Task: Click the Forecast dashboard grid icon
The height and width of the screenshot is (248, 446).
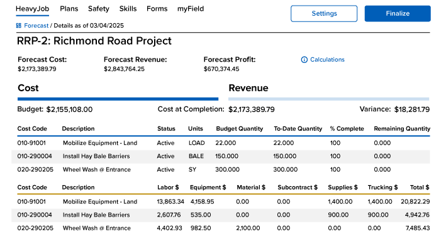Action: (x=19, y=26)
